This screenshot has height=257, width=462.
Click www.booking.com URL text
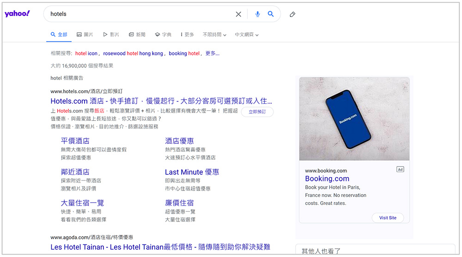326,171
